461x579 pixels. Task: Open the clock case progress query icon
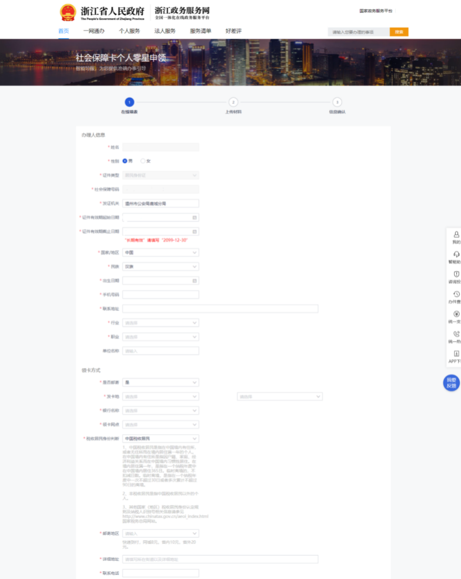pyautogui.click(x=456, y=295)
